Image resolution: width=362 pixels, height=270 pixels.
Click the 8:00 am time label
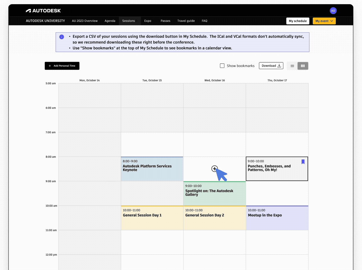pos(51,157)
